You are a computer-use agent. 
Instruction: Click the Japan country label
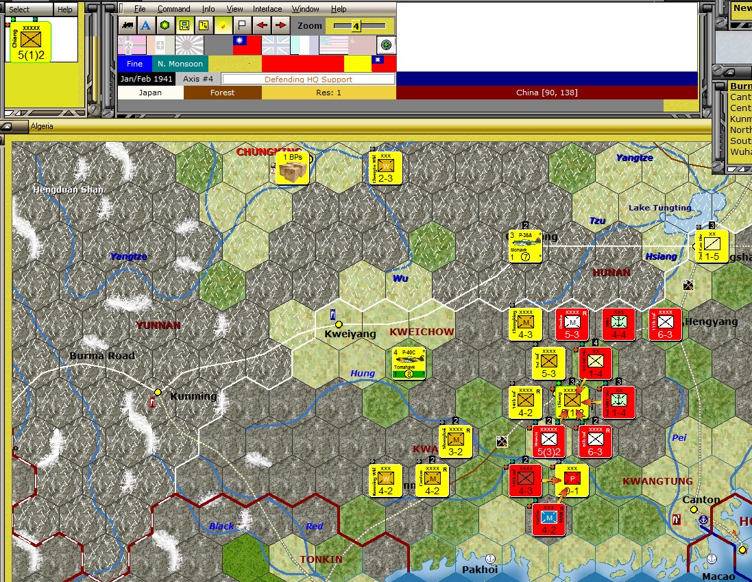(151, 93)
